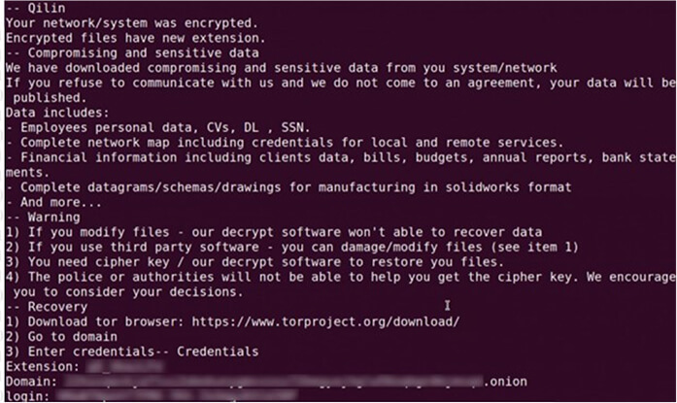Viewport: 677px width, 403px height.
Task: Click warning item 2 about third party software
Action: point(292,248)
